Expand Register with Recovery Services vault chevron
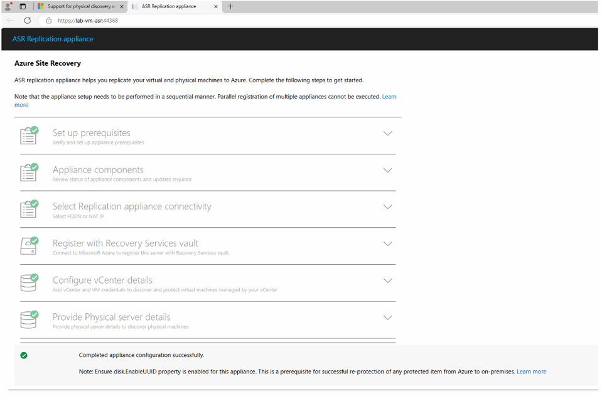602x396 pixels. point(388,243)
